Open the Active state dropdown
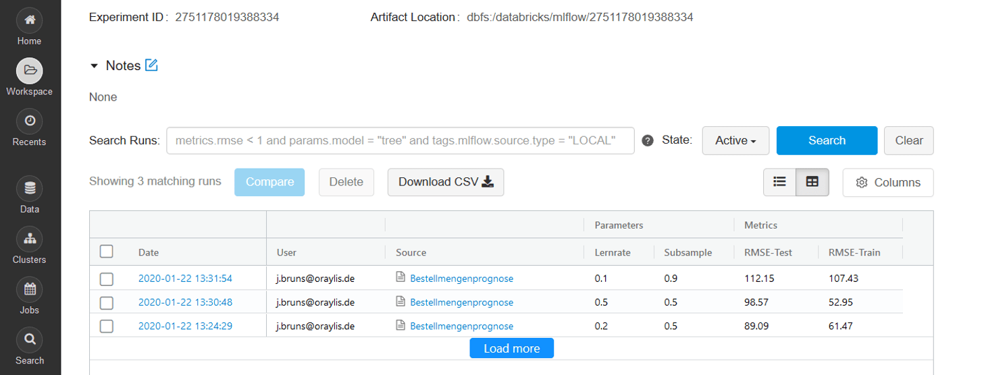984x375 pixels. [735, 140]
